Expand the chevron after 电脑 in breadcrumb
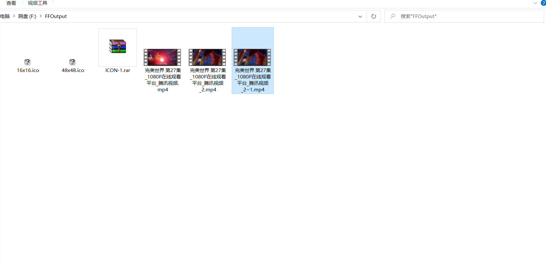This screenshot has width=546, height=264. [14, 16]
